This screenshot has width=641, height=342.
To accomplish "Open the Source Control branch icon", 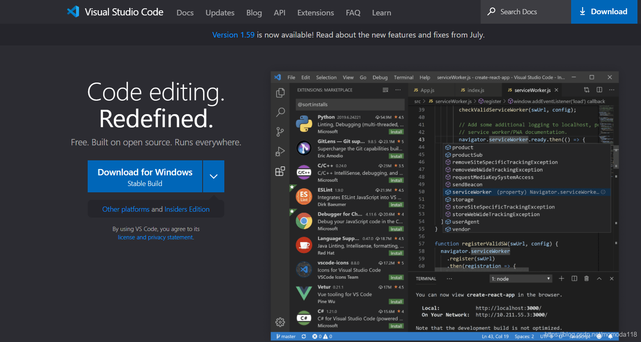I will click(280, 132).
